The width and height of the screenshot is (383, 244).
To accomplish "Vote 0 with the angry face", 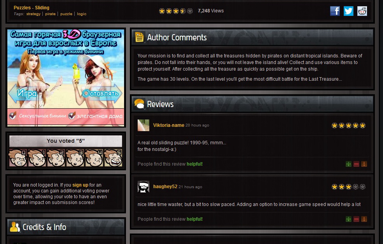I will pyautogui.click(x=17, y=158).
